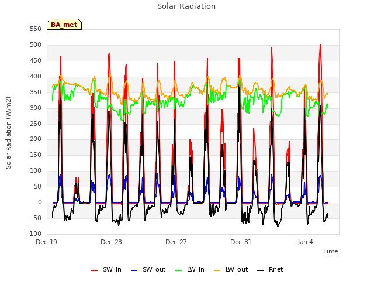
Task: Click the 200 y-axis tick label
Action: tap(36, 139)
